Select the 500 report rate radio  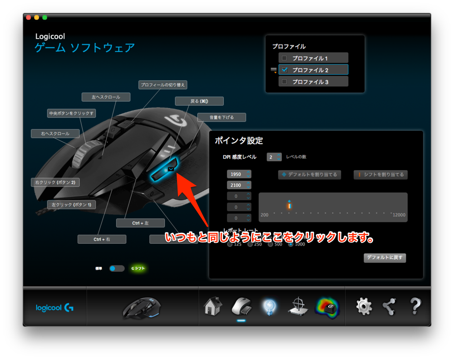click(271, 244)
